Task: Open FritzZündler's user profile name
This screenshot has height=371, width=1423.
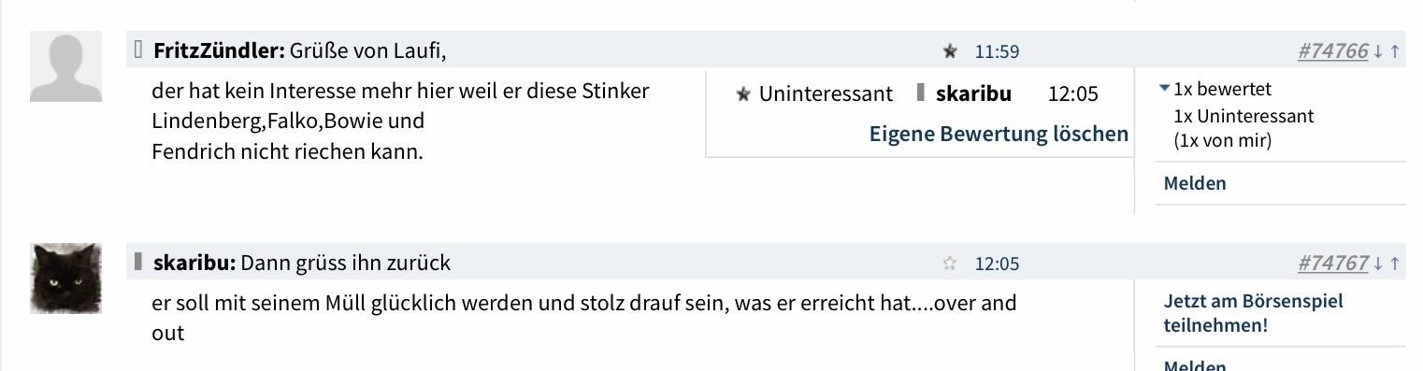Action: coord(219,51)
